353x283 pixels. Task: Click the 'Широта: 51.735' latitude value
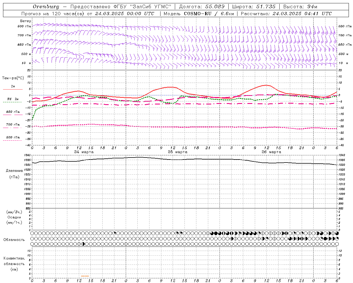coord(254,6)
